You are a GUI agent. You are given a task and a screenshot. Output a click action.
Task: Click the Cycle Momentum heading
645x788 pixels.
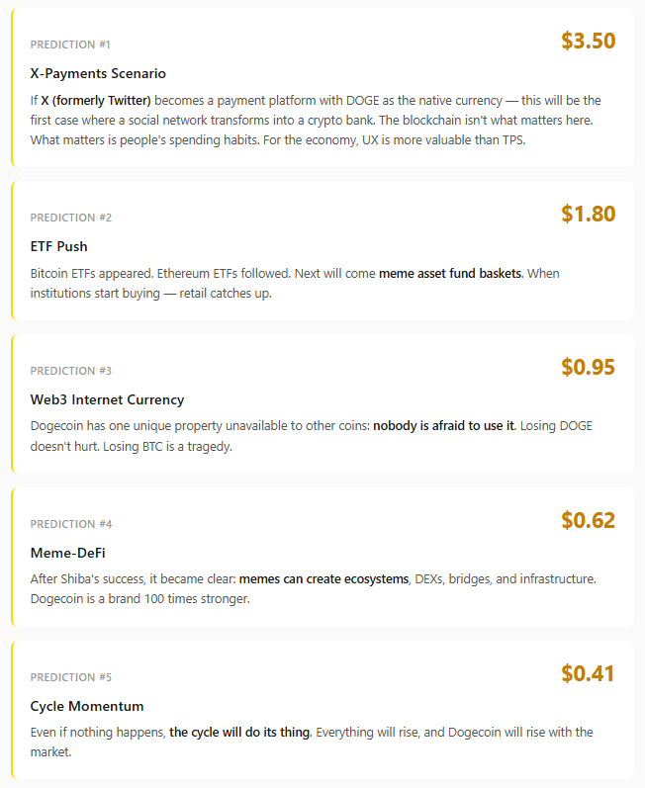(x=87, y=706)
